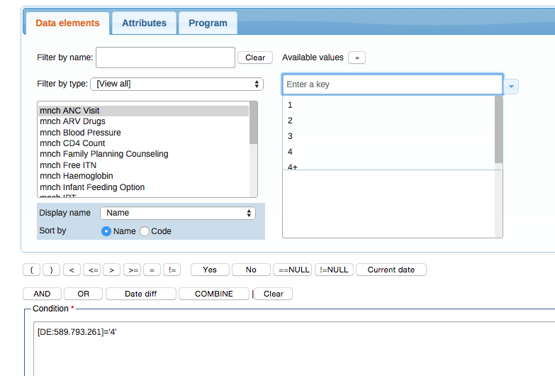
Task: Select value 1 in suggestions
Action: [388, 105]
